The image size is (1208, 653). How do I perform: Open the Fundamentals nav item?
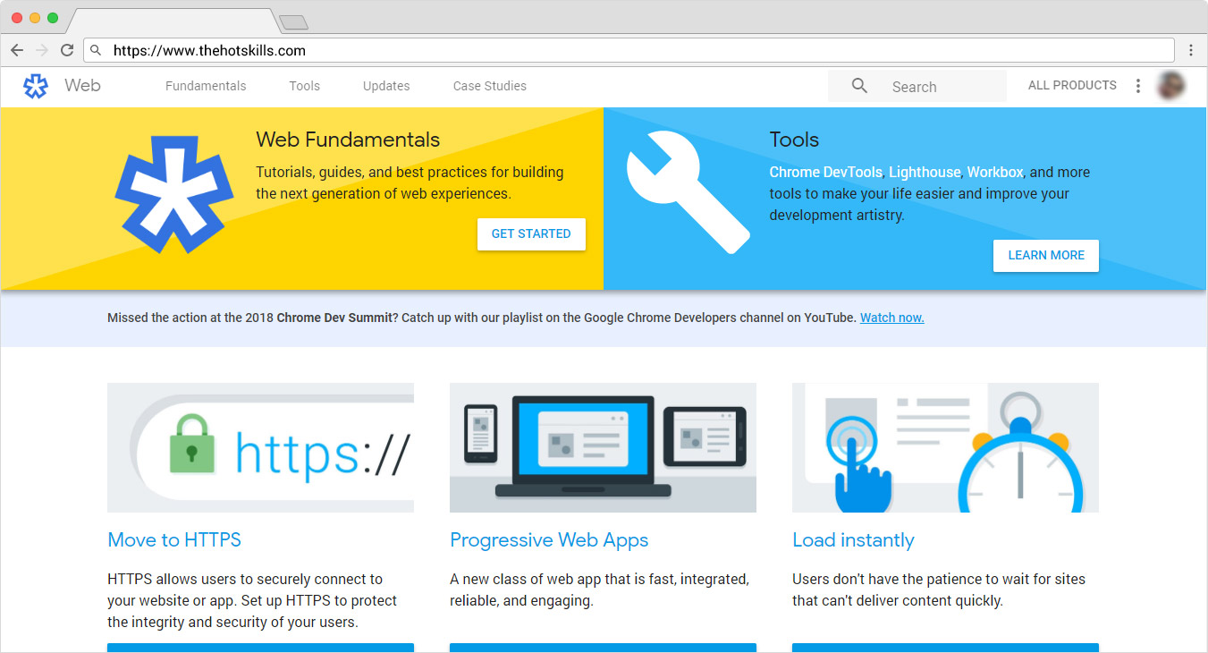click(x=206, y=86)
